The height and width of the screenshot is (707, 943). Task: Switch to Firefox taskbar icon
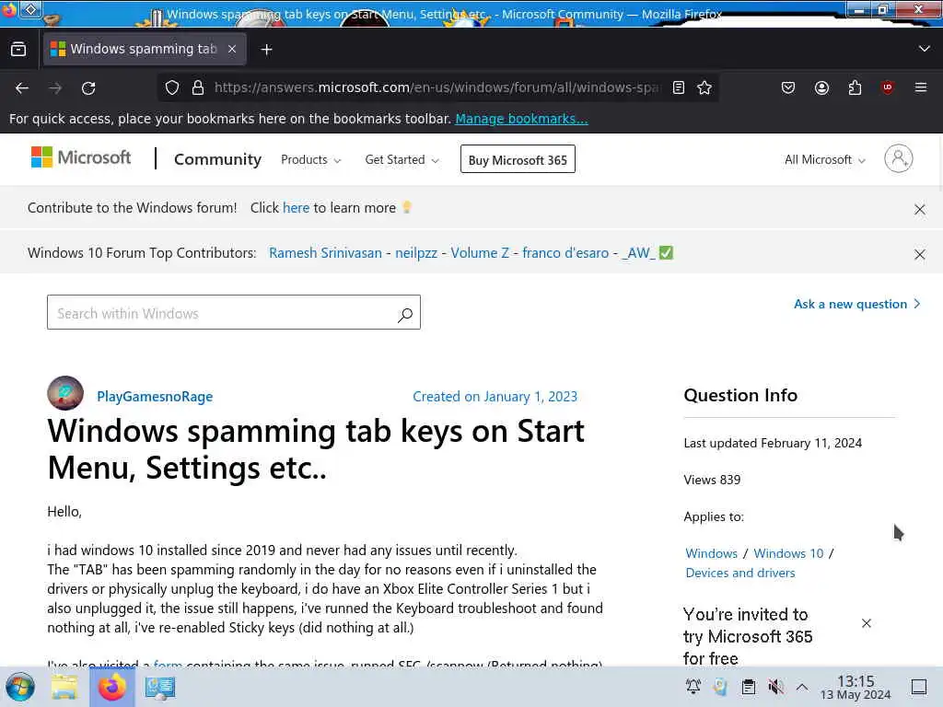click(x=111, y=687)
